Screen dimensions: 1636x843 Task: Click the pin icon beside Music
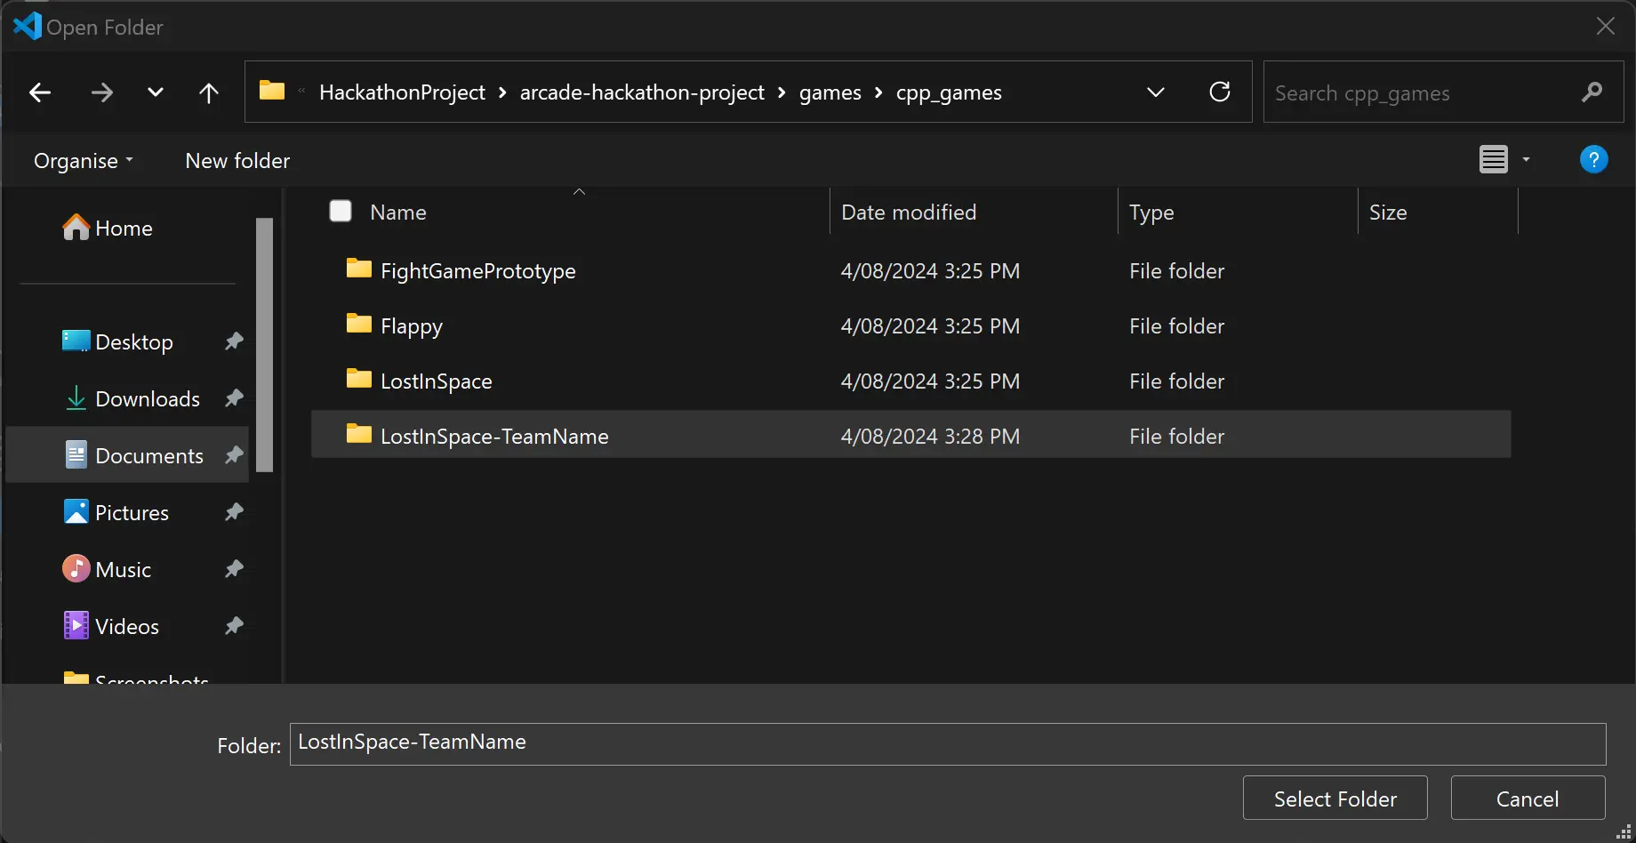pyautogui.click(x=234, y=569)
